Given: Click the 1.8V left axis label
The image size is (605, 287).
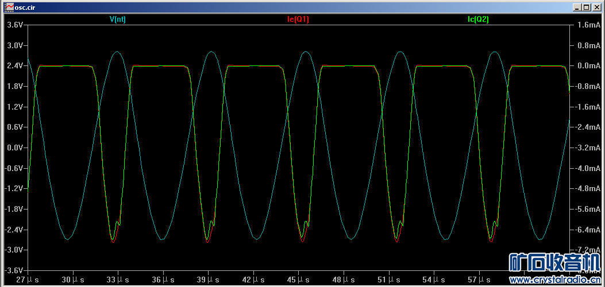Looking at the screenshot, I should pyautogui.click(x=16, y=86).
